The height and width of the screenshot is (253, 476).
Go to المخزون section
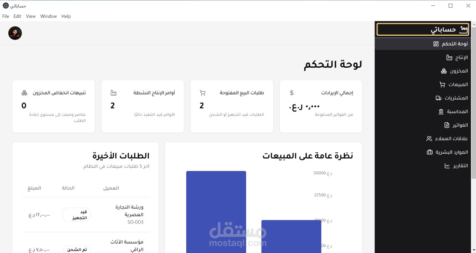(x=423, y=71)
